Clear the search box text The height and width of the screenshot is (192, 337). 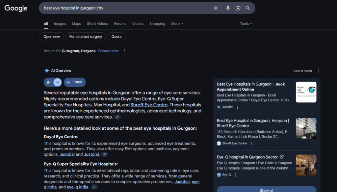coord(216,8)
